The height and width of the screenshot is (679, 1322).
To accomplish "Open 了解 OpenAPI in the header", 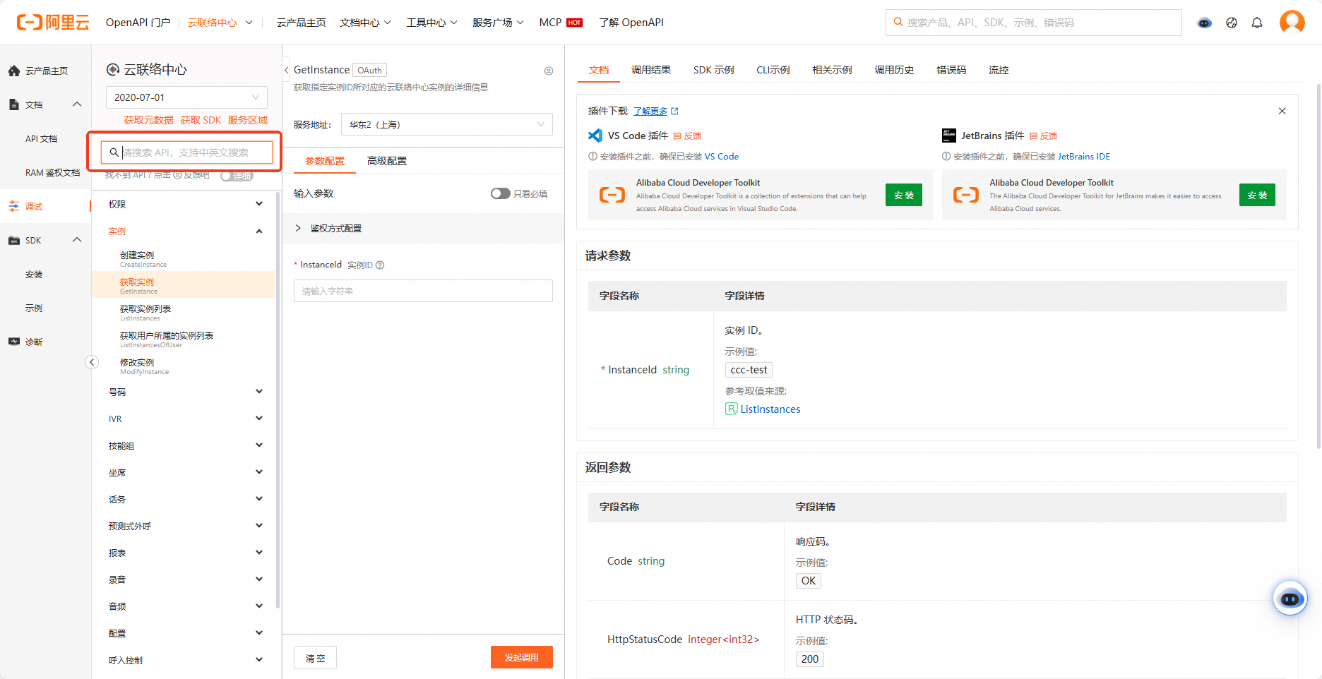I will point(631,23).
